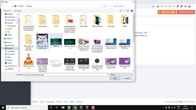Open the Chrome extensions puzzle icon

click(185, 6)
